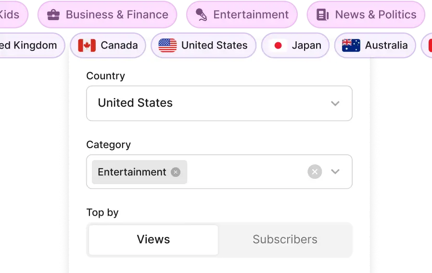The height and width of the screenshot is (273, 432).
Task: Click the Australia country chip label
Action: tap(386, 46)
